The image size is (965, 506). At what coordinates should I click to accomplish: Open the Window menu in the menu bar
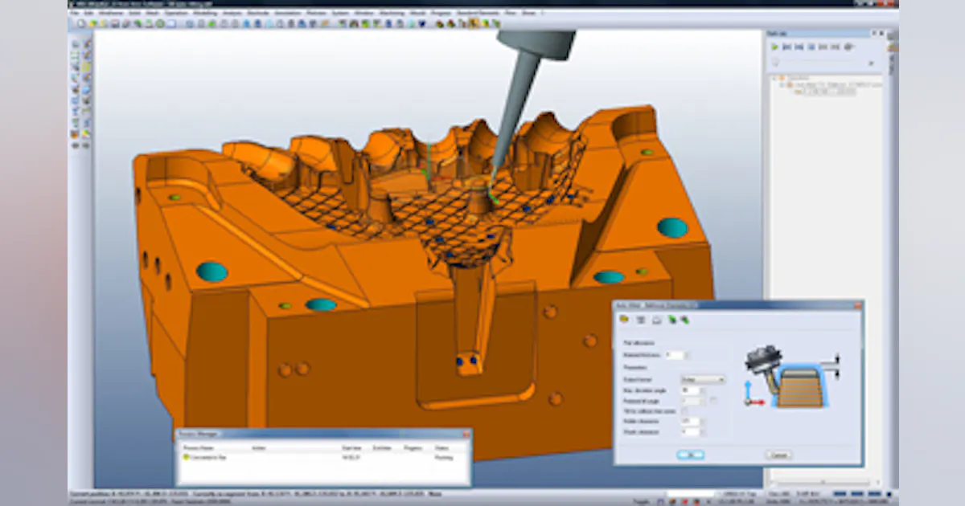point(363,14)
